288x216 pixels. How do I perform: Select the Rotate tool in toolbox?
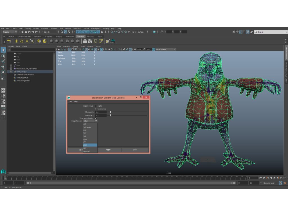pos(3,72)
